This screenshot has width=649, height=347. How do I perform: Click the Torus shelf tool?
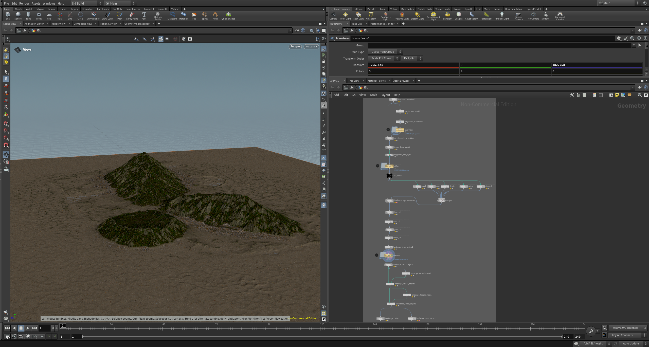coord(39,16)
